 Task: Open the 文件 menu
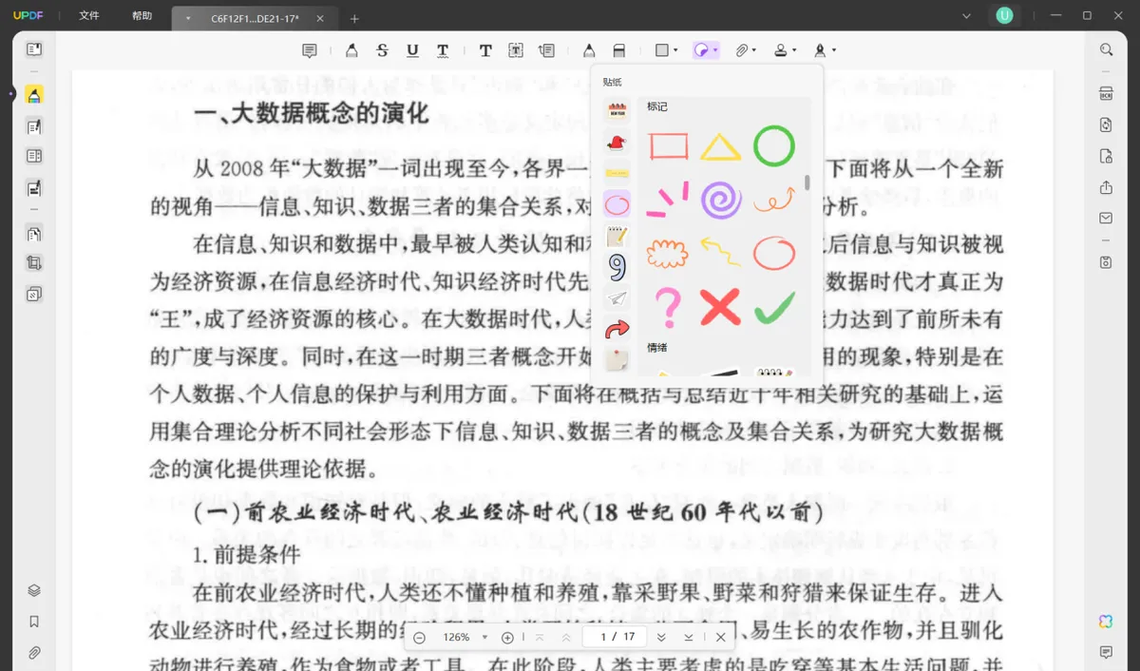coord(89,16)
